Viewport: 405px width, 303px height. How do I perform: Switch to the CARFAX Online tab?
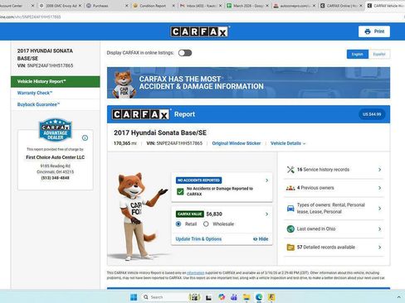[341, 6]
